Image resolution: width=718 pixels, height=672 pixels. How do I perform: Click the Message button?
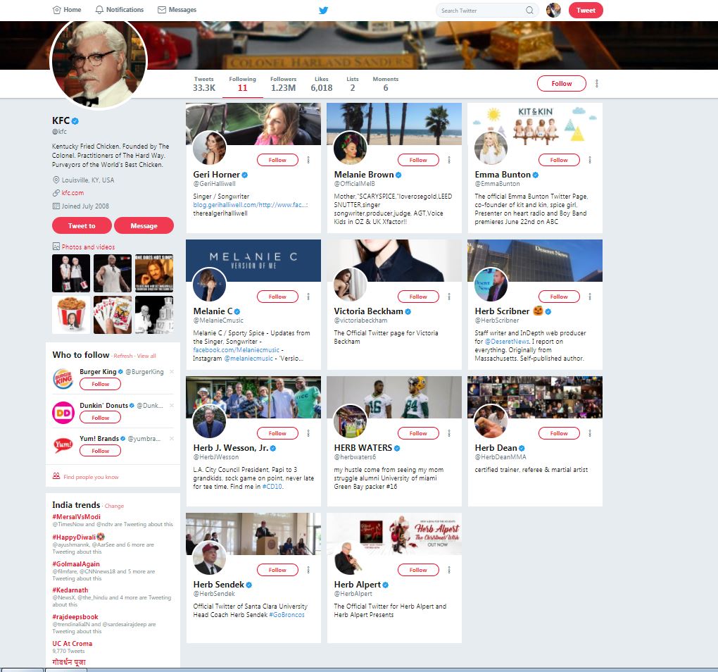click(x=144, y=225)
